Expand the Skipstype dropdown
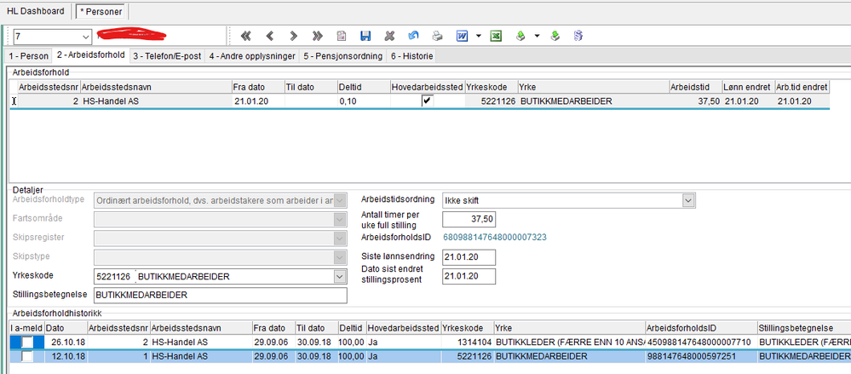 pos(340,257)
